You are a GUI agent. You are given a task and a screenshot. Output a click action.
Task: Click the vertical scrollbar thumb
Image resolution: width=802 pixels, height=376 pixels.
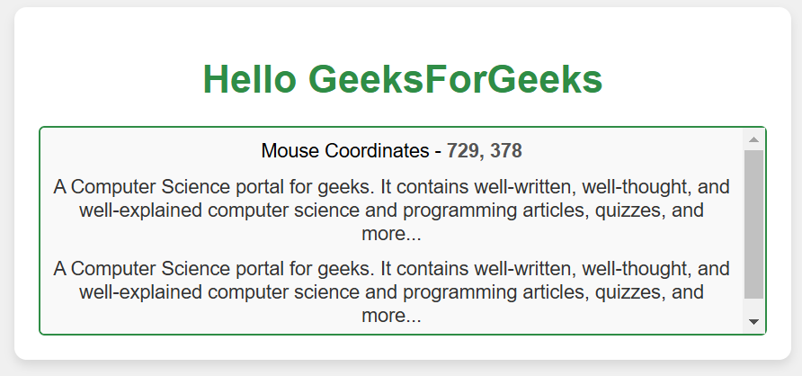click(x=753, y=223)
